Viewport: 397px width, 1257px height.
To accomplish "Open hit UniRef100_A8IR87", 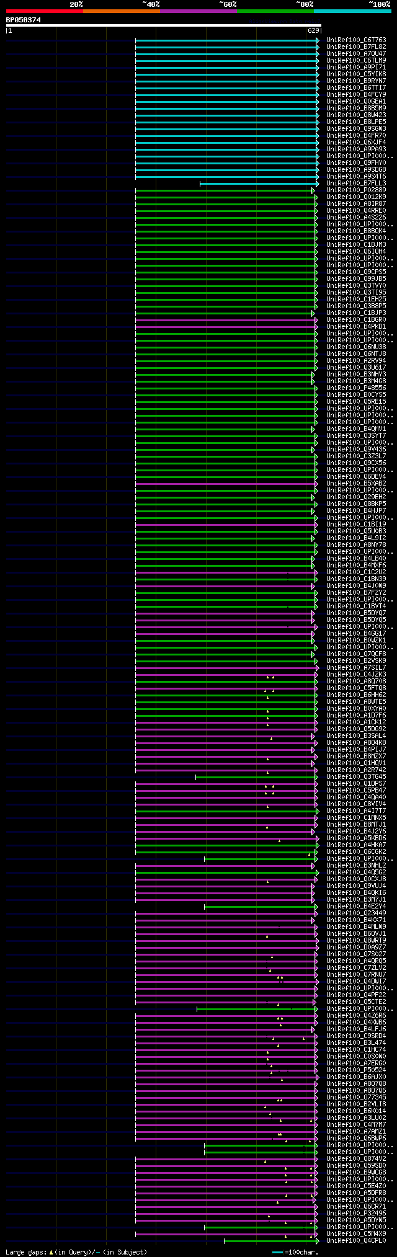I will click(x=356, y=204).
